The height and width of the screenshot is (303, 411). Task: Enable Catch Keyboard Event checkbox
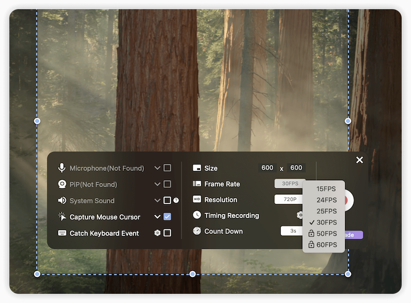coord(167,233)
